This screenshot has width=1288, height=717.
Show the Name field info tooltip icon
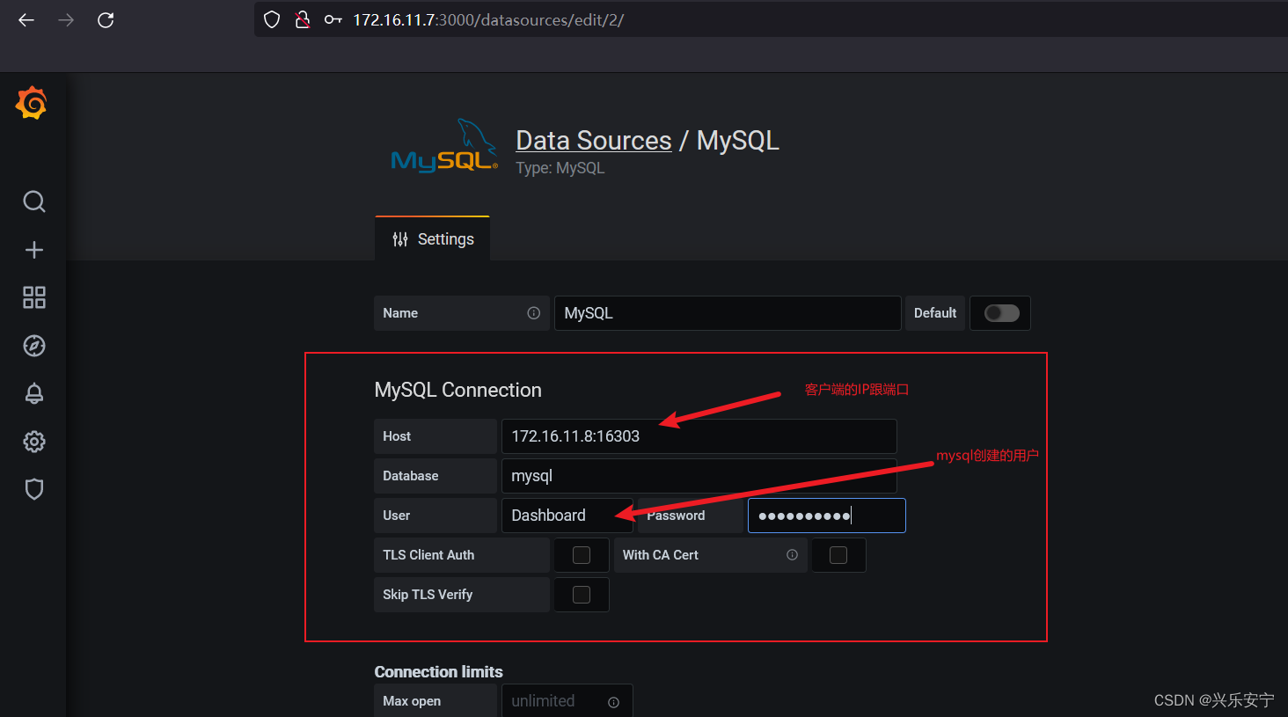point(533,313)
